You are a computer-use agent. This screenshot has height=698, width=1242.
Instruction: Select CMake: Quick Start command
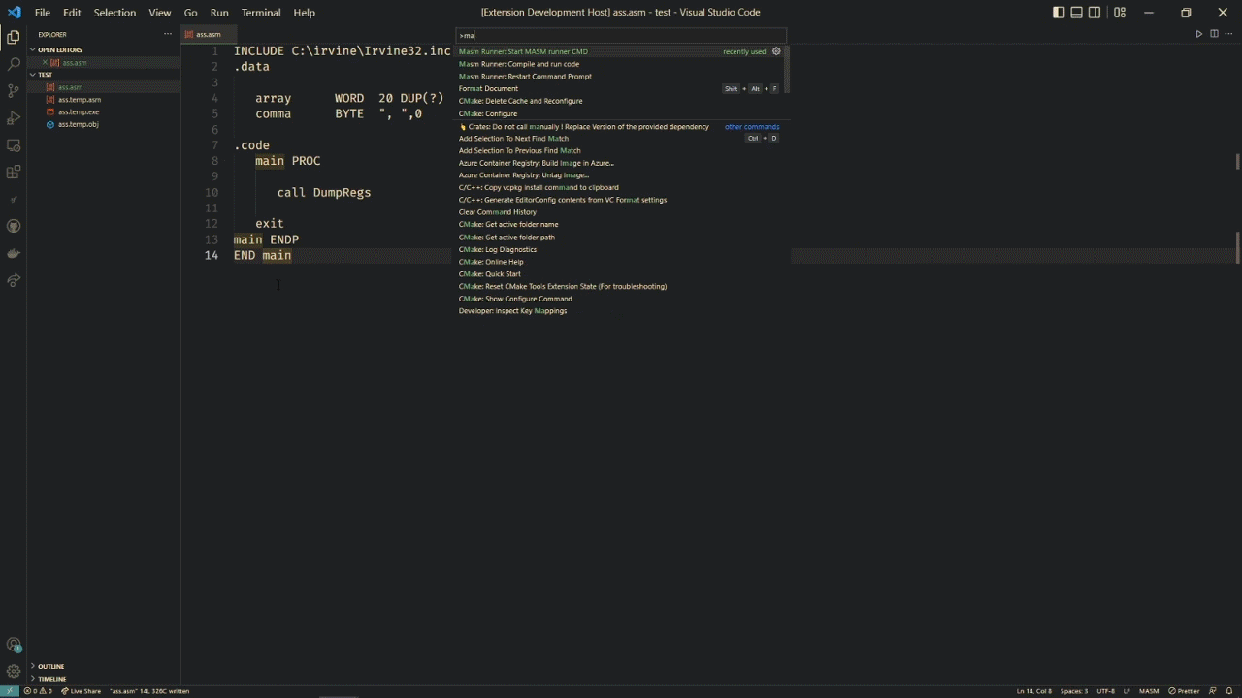(621, 274)
